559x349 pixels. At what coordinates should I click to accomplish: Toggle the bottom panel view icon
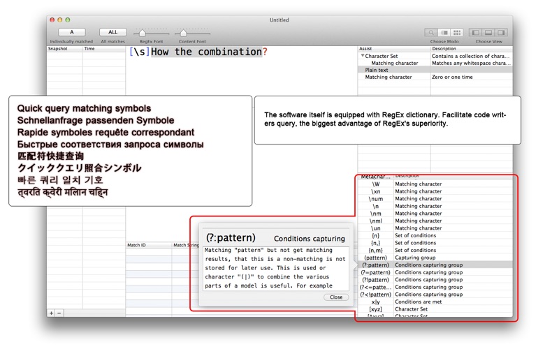pos(488,32)
